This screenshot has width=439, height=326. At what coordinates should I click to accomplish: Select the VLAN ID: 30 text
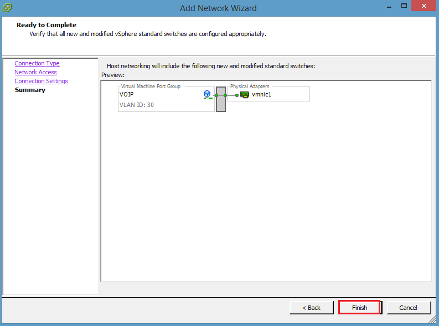point(137,105)
